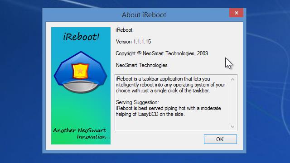Click the "iReboot is a taskbar application" sentence
The image size is (290, 163).
[x=170, y=85]
